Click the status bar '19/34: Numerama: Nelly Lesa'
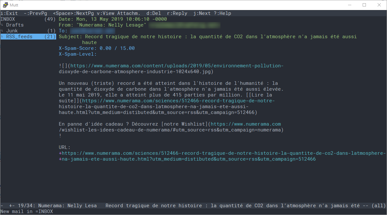Image resolution: width=387 pixels, height=215 pixels. 57,206
